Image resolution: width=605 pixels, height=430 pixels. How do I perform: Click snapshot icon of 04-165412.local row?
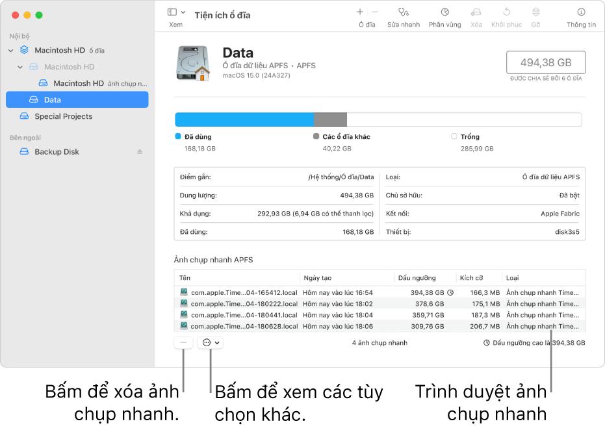point(184,292)
